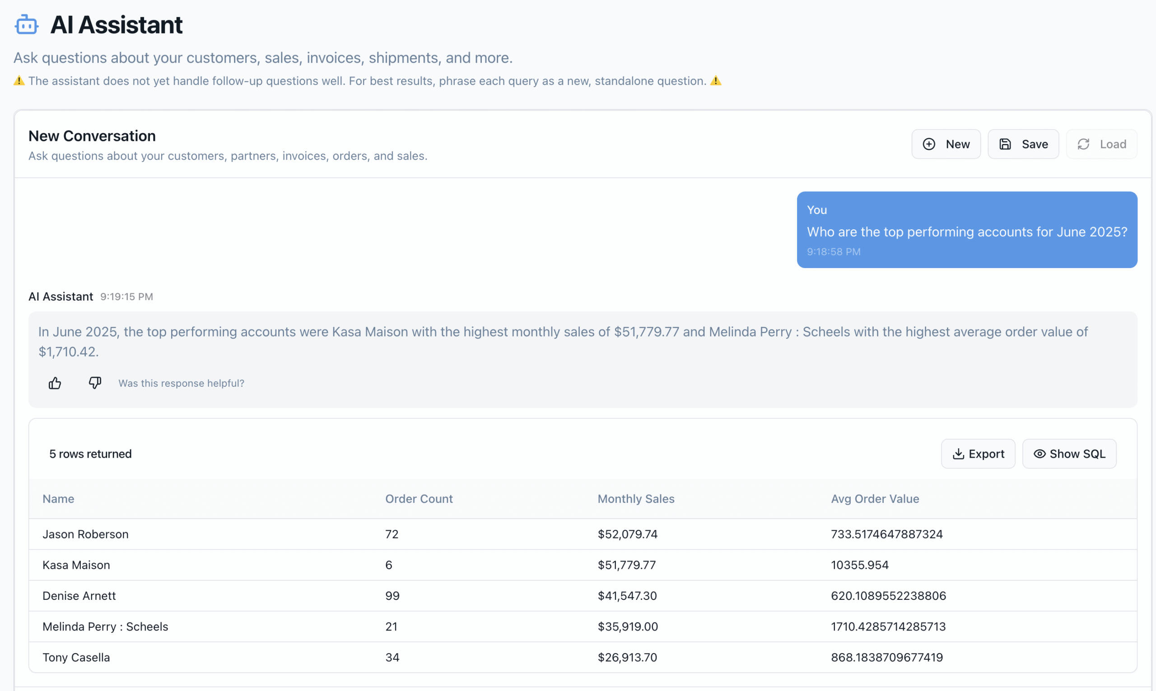Select the Jason Roberson row

point(85,534)
